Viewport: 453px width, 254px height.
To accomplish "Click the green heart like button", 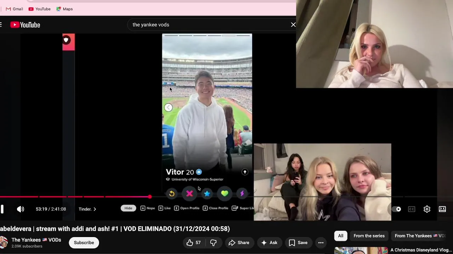I will (x=225, y=193).
